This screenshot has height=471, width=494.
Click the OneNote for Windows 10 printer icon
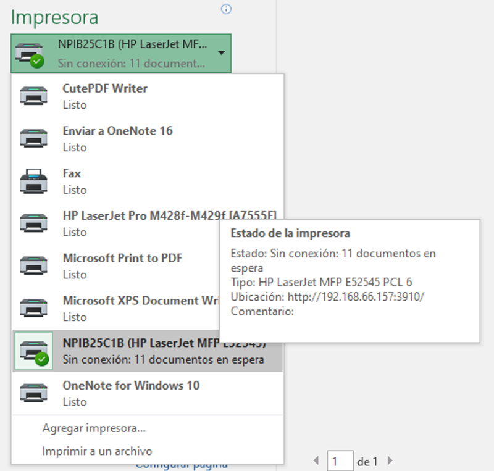pos(34,393)
